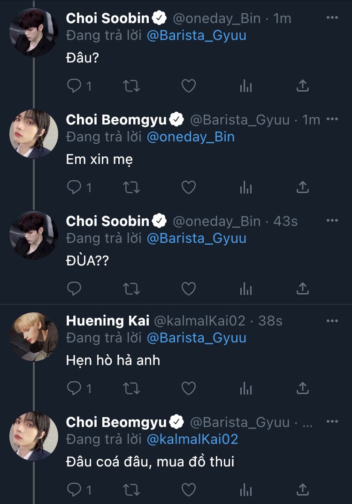Reply to Beomgyu's "mua đồ thui" tweet
The width and height of the screenshot is (352, 504).
[75, 489]
